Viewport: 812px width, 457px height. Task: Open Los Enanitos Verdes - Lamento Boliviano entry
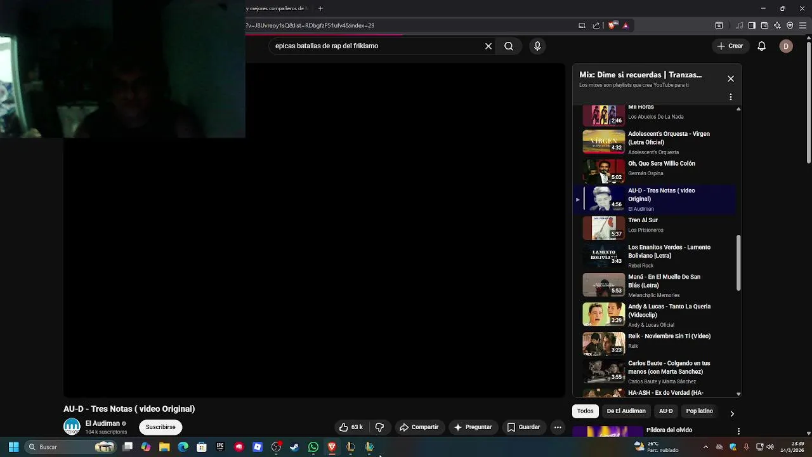[653, 256]
